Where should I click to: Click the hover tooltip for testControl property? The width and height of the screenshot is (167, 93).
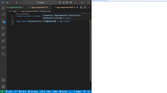(x=67, y=17)
